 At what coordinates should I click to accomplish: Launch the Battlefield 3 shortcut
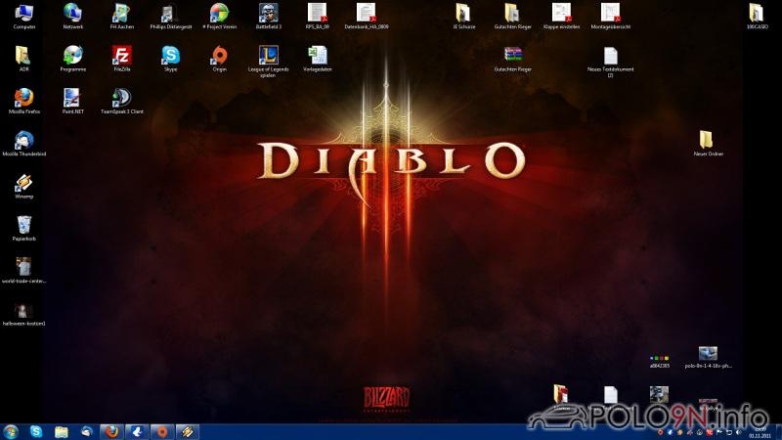coord(268,16)
